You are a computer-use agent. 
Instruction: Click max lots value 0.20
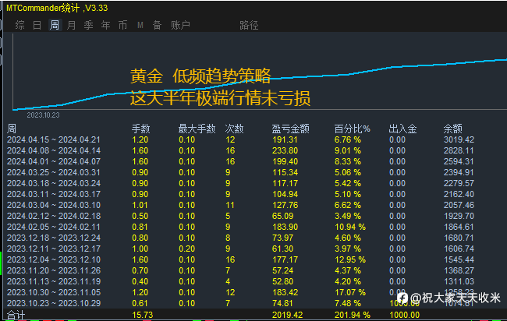187,249
